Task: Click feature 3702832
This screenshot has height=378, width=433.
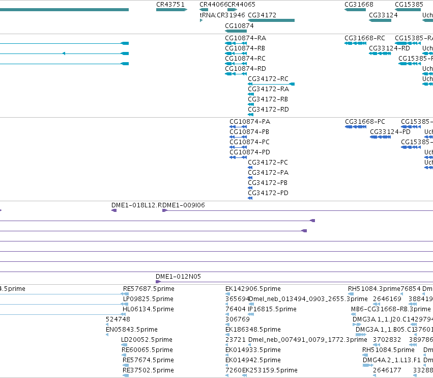Action: (387, 340)
